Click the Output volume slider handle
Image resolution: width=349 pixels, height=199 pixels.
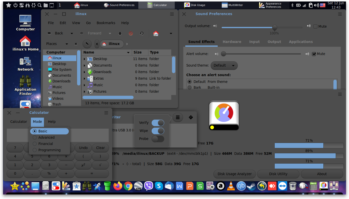coord(275,27)
